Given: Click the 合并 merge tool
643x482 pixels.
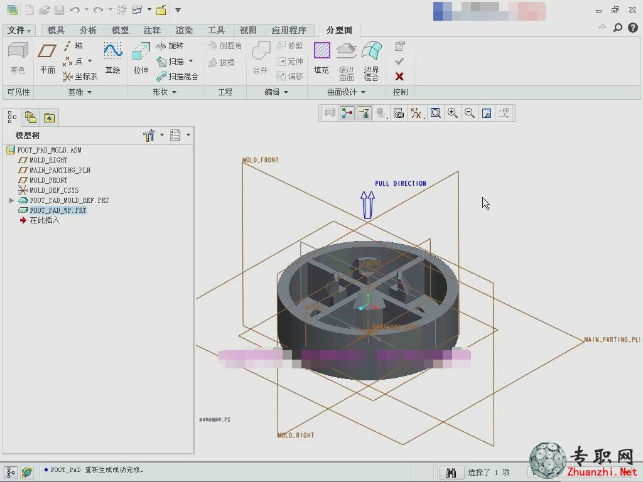Looking at the screenshot, I should (261, 58).
